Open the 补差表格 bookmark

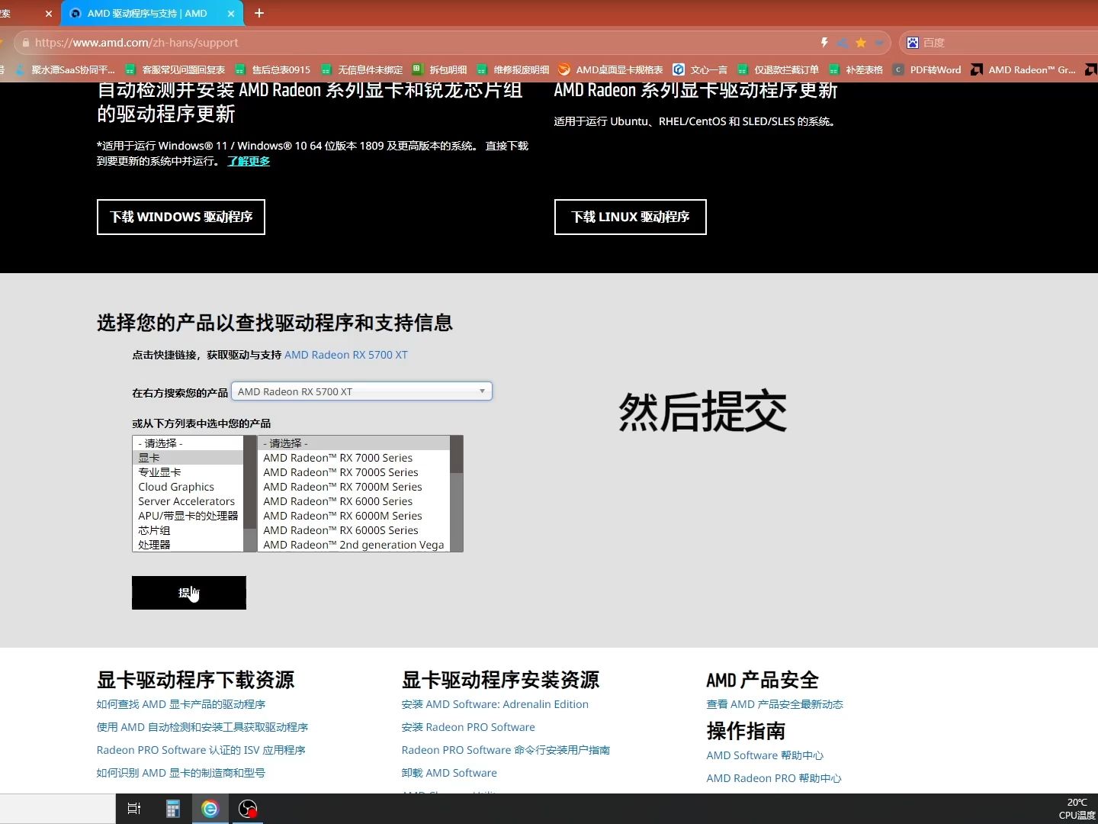pyautogui.click(x=856, y=69)
